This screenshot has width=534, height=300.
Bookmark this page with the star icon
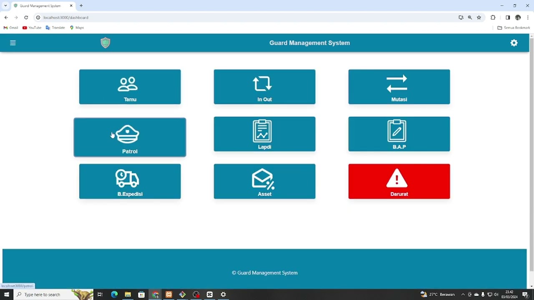tap(479, 17)
